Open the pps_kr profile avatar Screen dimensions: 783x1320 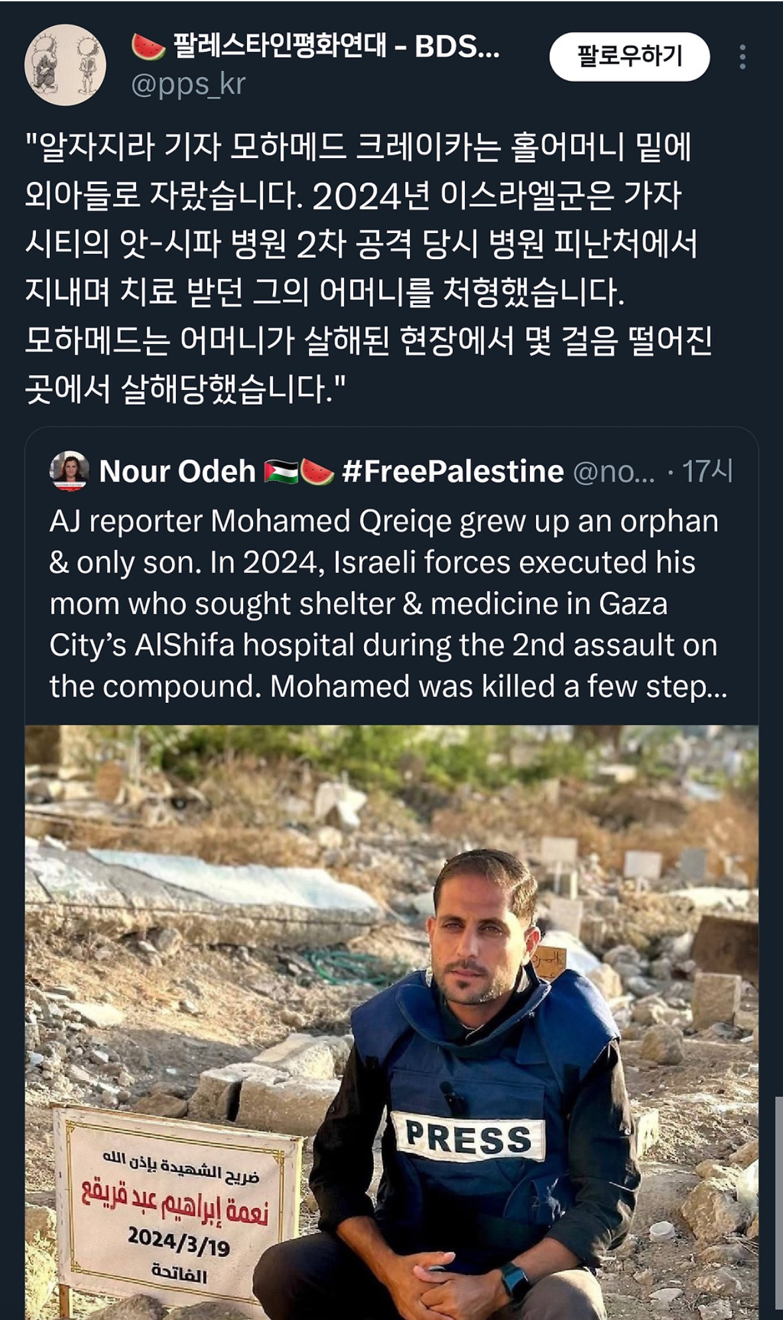point(65,65)
